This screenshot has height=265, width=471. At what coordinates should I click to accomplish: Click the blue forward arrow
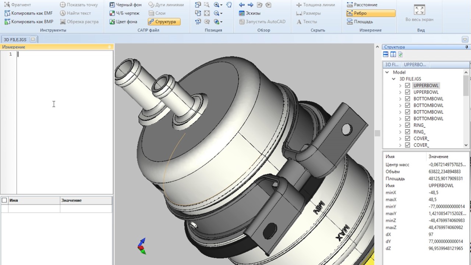tap(251, 5)
